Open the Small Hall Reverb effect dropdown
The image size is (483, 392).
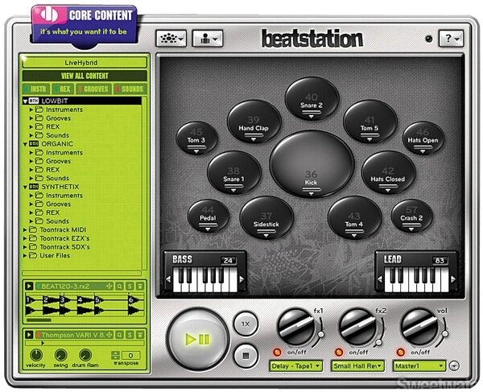(357, 365)
